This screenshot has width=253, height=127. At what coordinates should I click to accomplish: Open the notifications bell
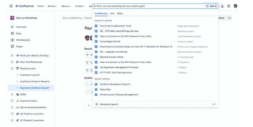click(222, 6)
